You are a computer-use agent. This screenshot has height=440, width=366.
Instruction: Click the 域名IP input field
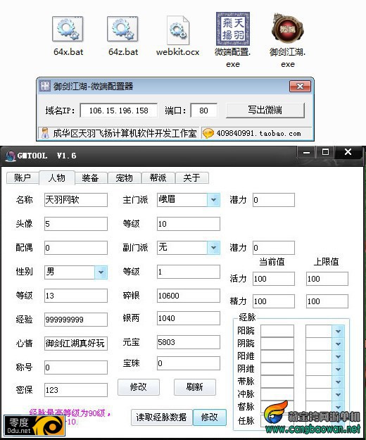coord(119,111)
